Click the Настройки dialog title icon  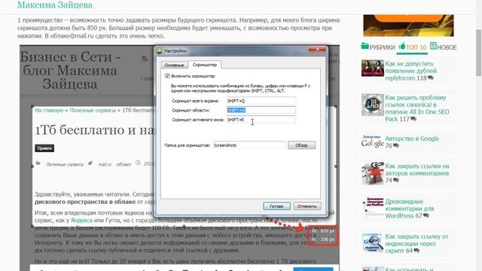[x=159, y=50]
